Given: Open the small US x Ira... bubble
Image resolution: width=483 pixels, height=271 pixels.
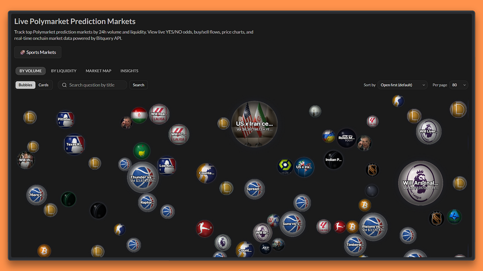Looking at the screenshot, I should pyautogui.click(x=304, y=167).
